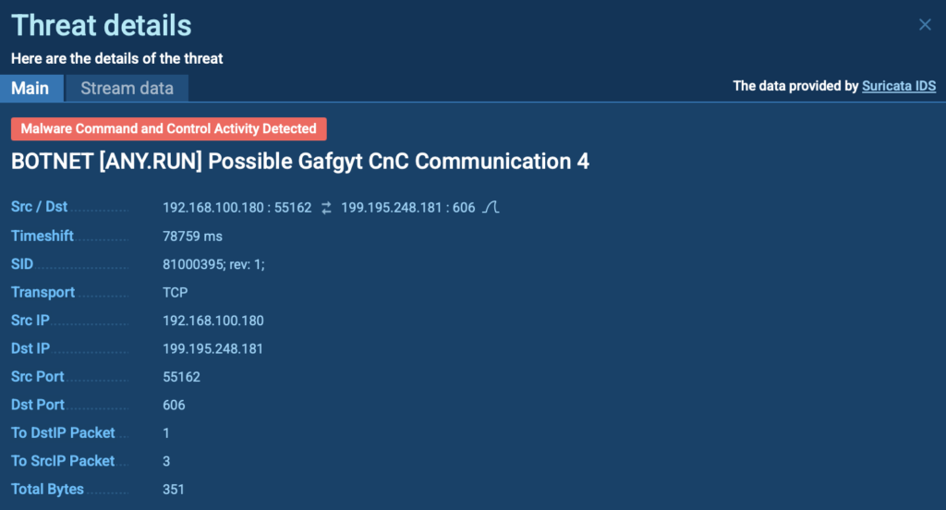Screen dimensions: 946x510
Task: Click the To SrcIP Packet label
Action: click(x=63, y=461)
